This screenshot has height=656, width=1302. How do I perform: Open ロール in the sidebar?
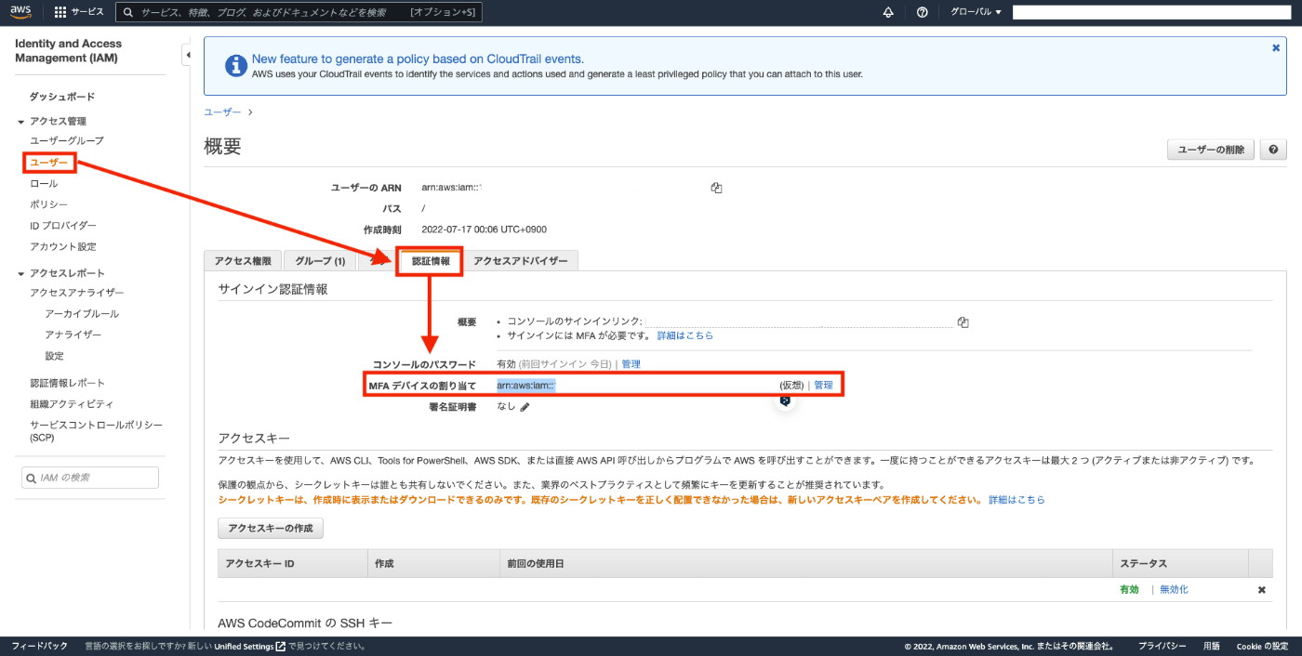pyautogui.click(x=44, y=183)
